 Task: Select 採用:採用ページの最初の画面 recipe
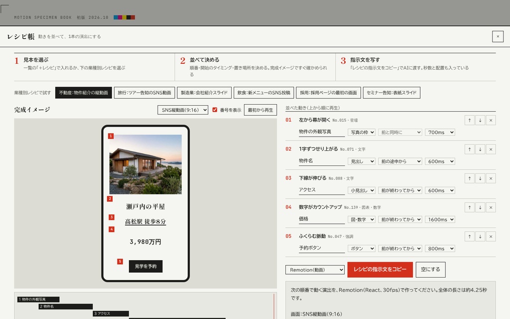(x=329, y=92)
